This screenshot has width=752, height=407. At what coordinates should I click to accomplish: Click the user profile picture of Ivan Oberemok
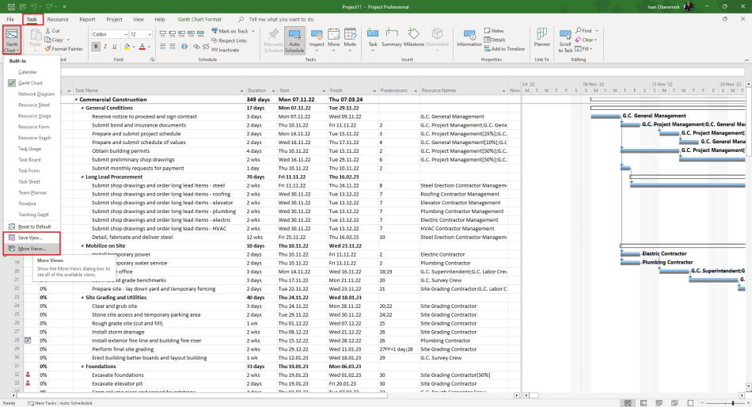click(x=689, y=6)
